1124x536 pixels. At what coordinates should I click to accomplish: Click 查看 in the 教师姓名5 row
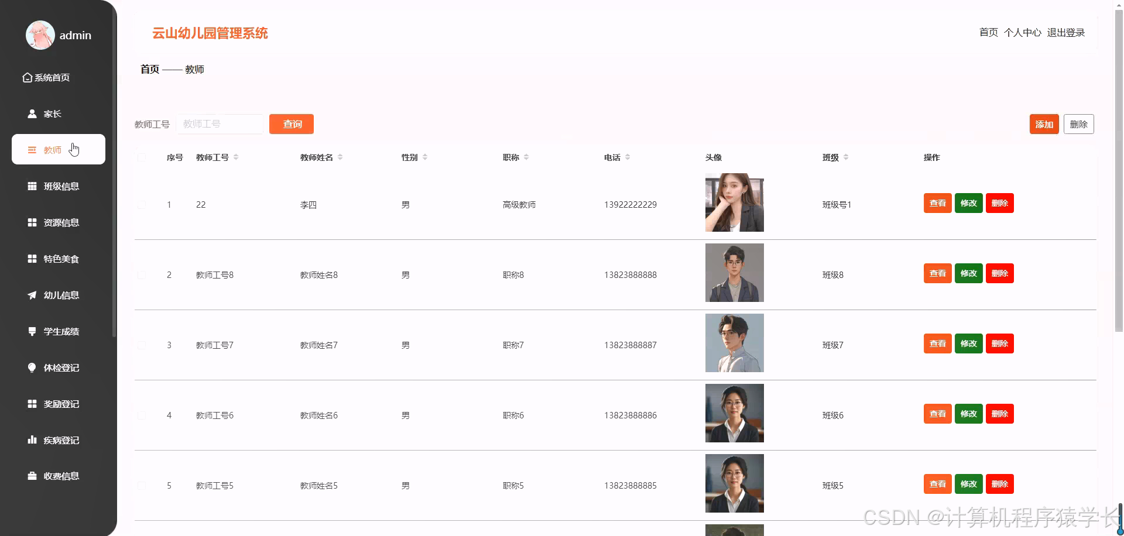[x=938, y=484]
